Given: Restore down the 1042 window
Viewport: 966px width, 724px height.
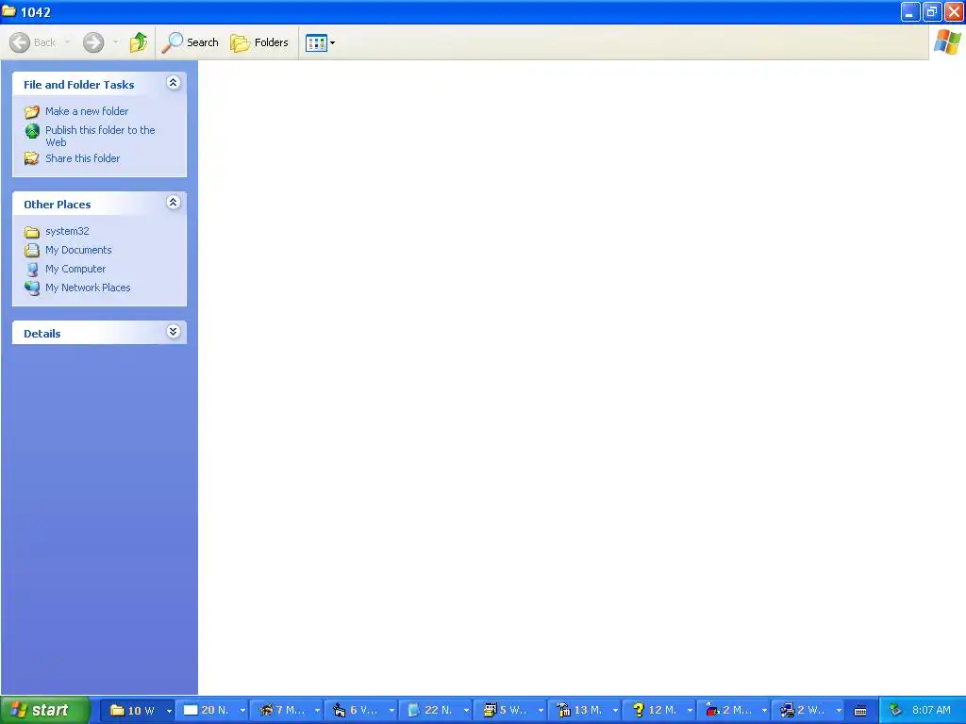Looking at the screenshot, I should (x=932, y=11).
